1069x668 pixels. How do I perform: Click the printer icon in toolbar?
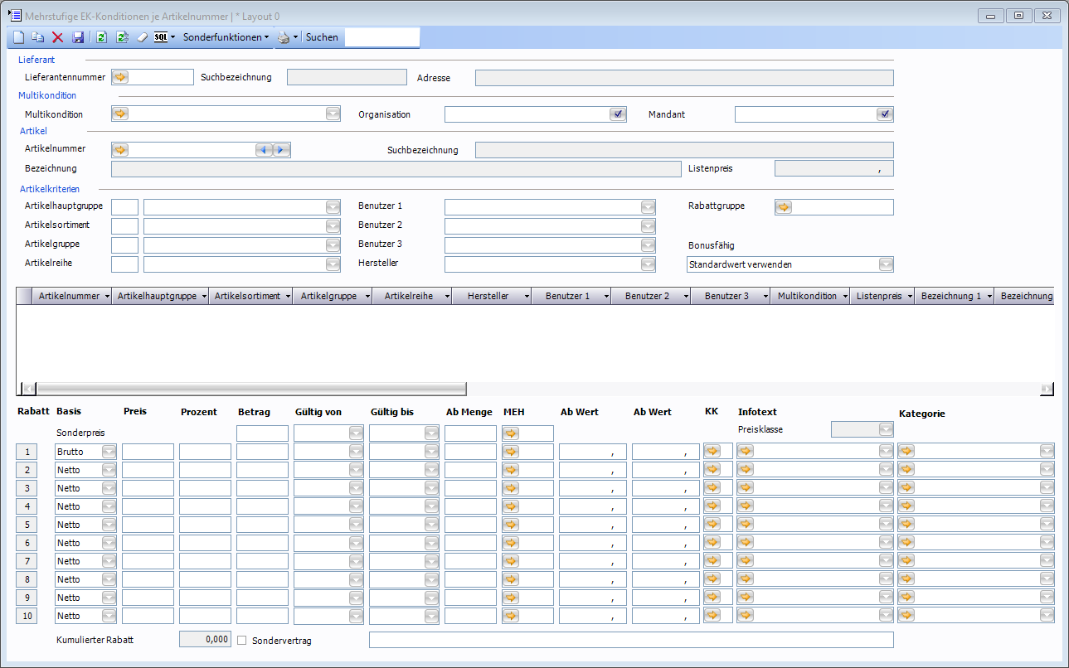click(x=284, y=37)
